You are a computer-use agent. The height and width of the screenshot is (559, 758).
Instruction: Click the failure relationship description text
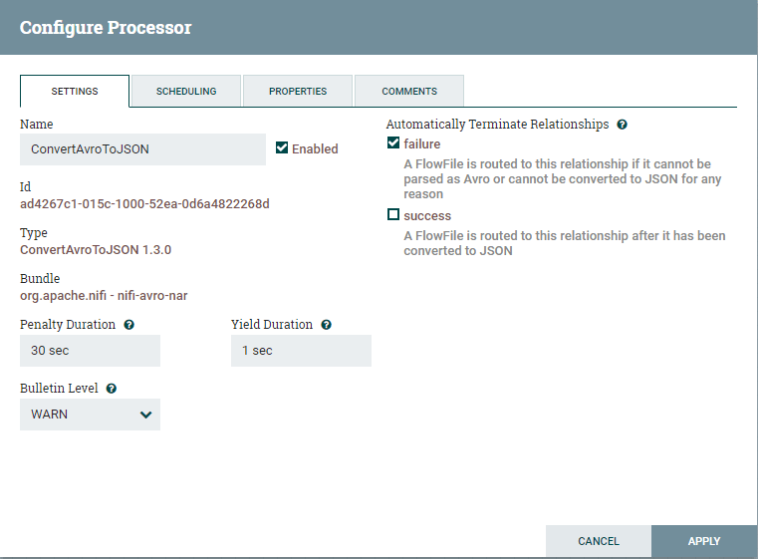[x=563, y=179]
